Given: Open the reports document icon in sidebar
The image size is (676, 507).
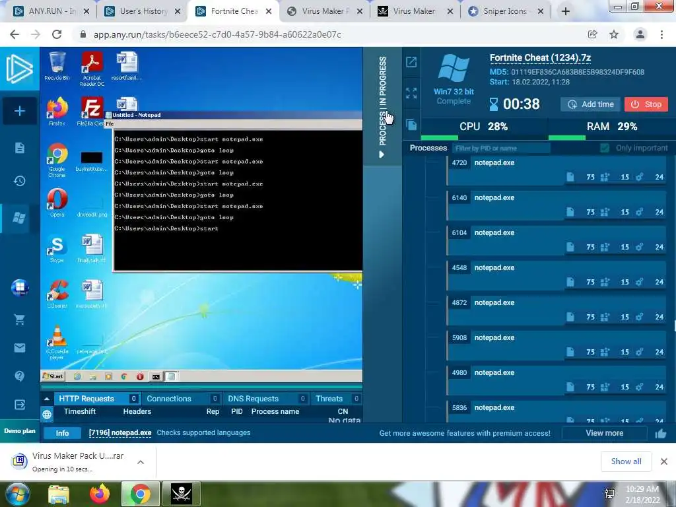Looking at the screenshot, I should coord(19,148).
